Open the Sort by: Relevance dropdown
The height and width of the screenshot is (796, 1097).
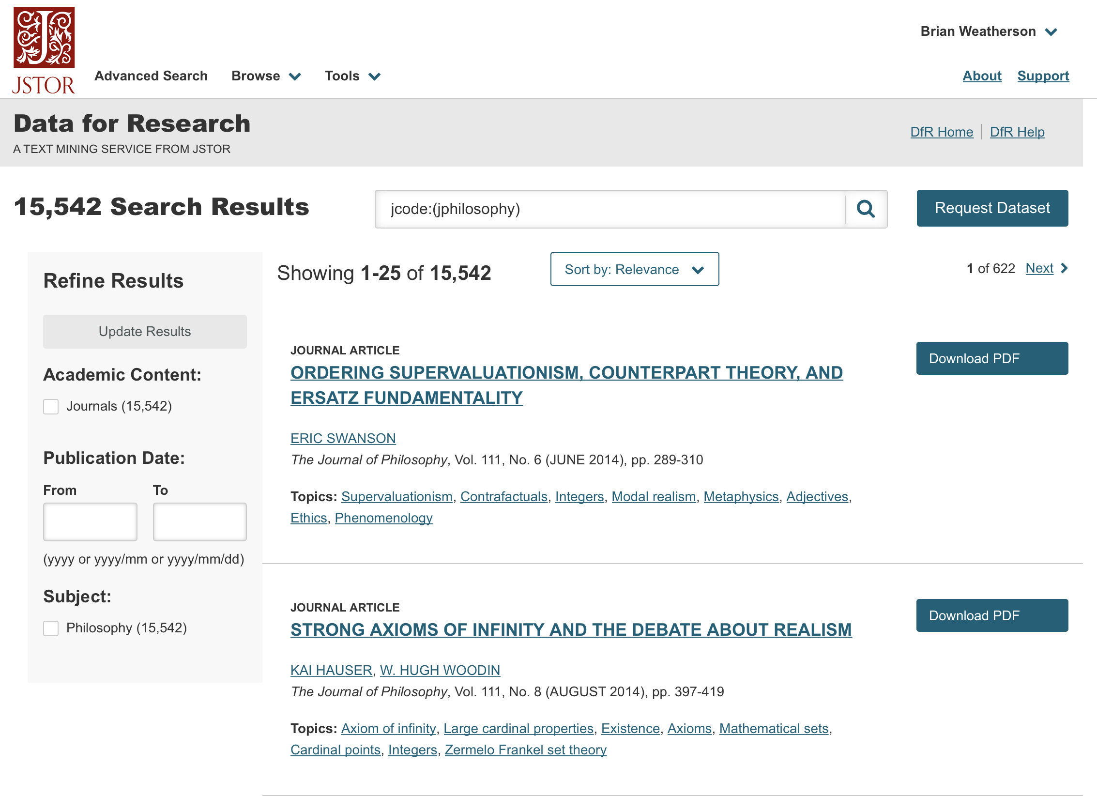point(635,269)
